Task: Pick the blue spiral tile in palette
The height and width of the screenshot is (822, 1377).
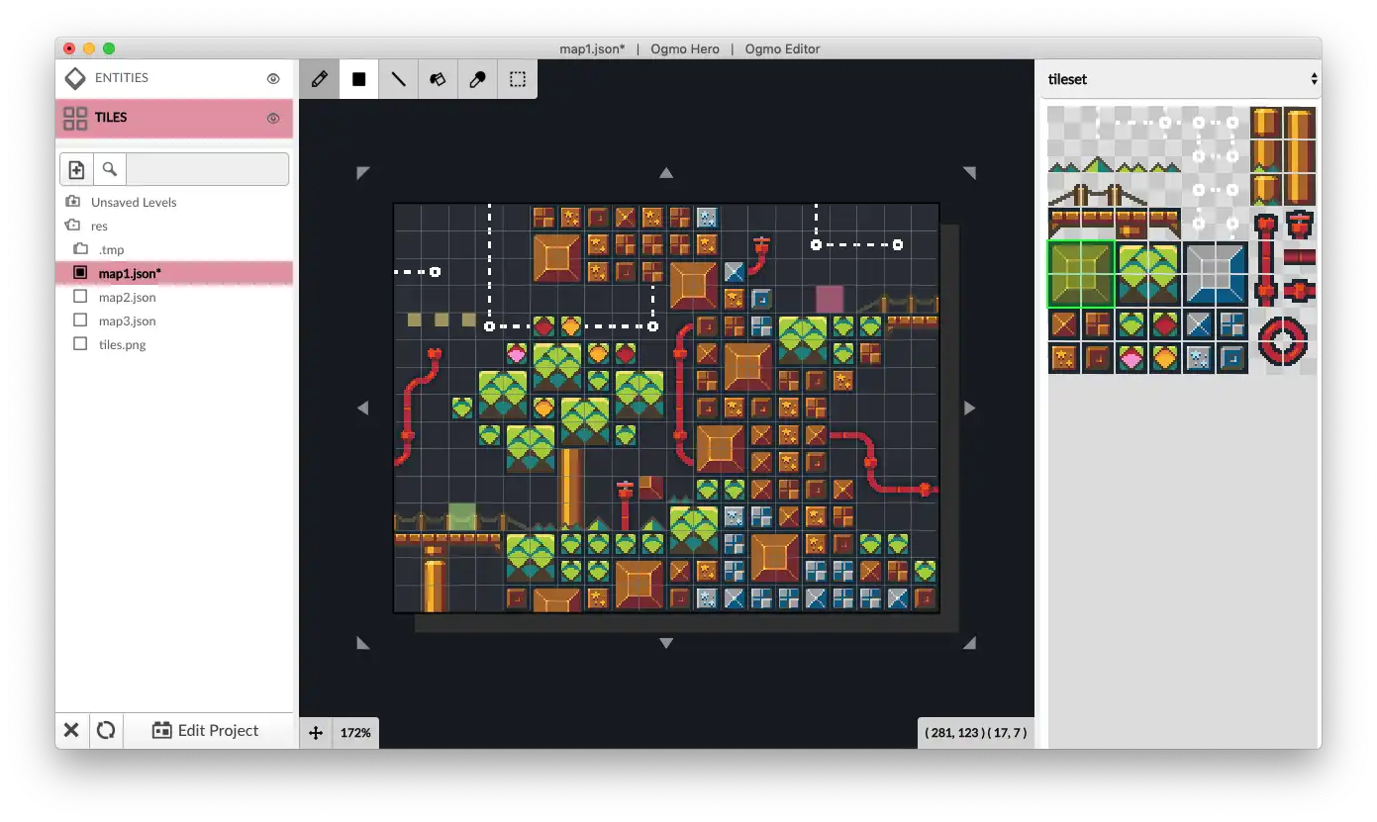Action: pos(1232,357)
